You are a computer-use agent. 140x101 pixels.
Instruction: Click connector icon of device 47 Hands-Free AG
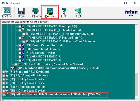coord(23,37)
